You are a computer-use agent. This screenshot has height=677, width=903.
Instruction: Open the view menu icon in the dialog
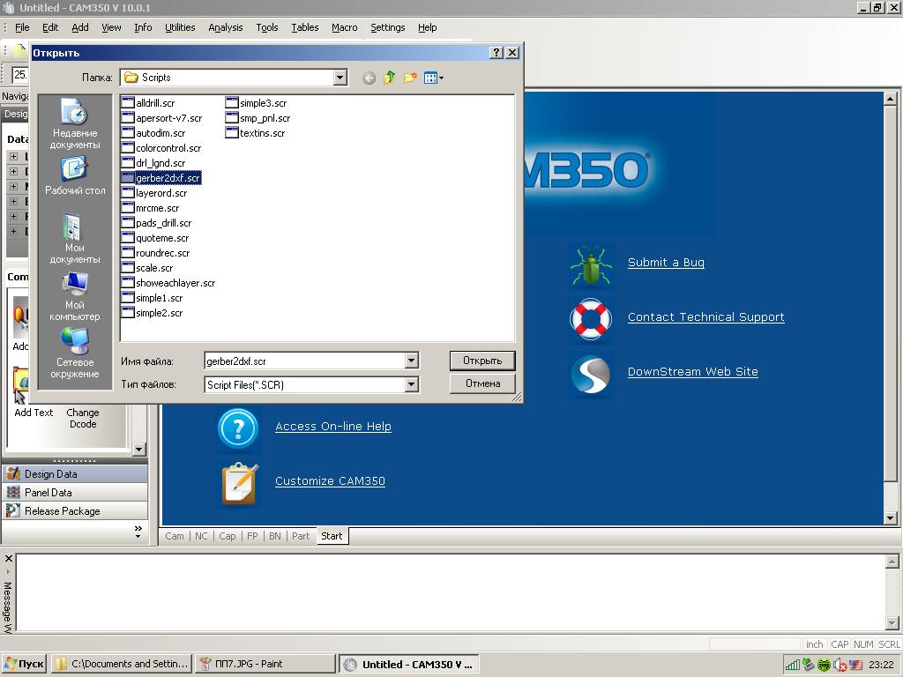tap(433, 78)
